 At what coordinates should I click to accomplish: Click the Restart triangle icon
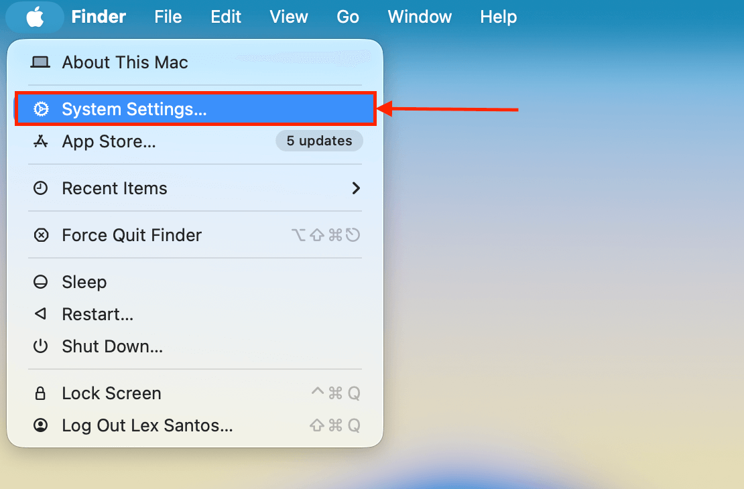point(41,314)
